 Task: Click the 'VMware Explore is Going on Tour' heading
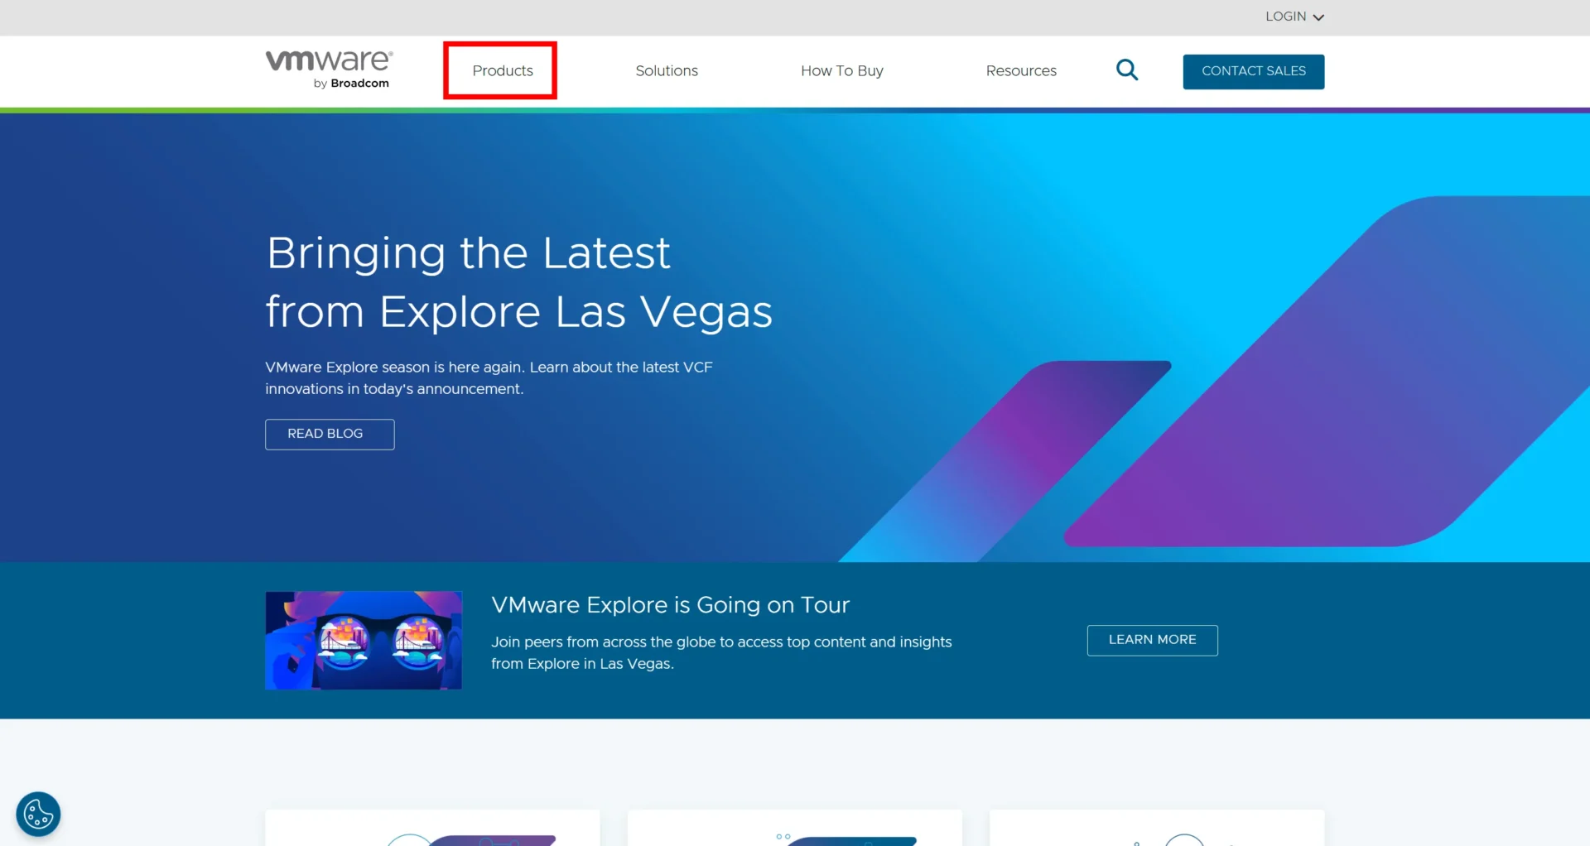click(x=671, y=605)
